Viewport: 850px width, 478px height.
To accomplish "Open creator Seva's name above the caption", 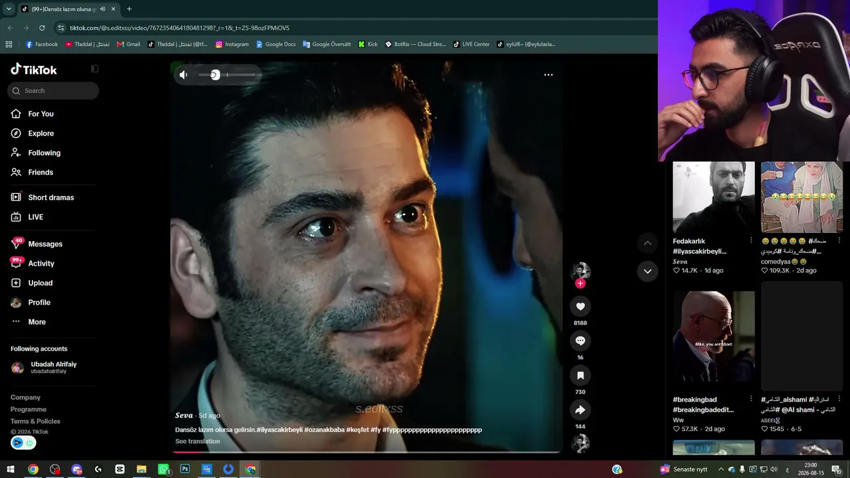I will [184, 416].
